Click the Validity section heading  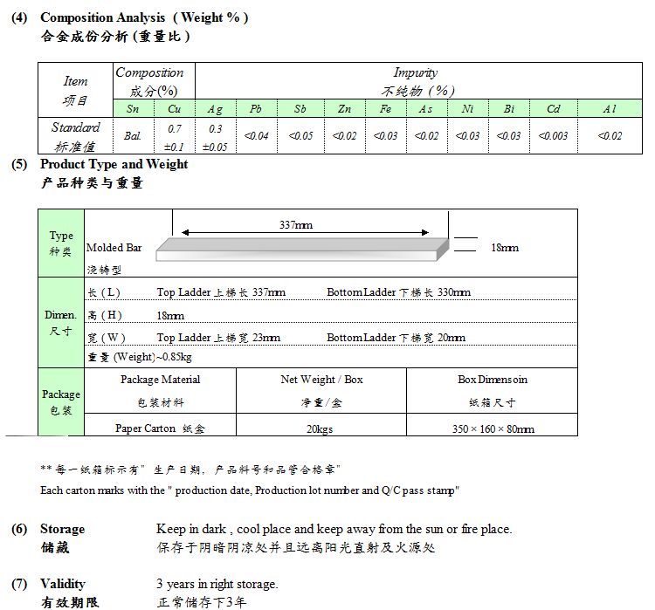pos(63,584)
